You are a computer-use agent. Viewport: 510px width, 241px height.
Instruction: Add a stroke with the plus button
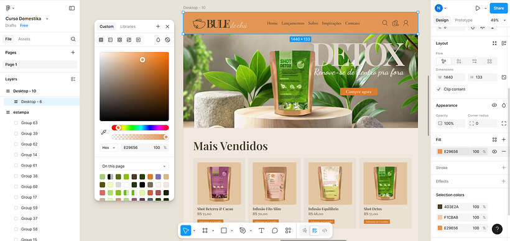(x=504, y=168)
